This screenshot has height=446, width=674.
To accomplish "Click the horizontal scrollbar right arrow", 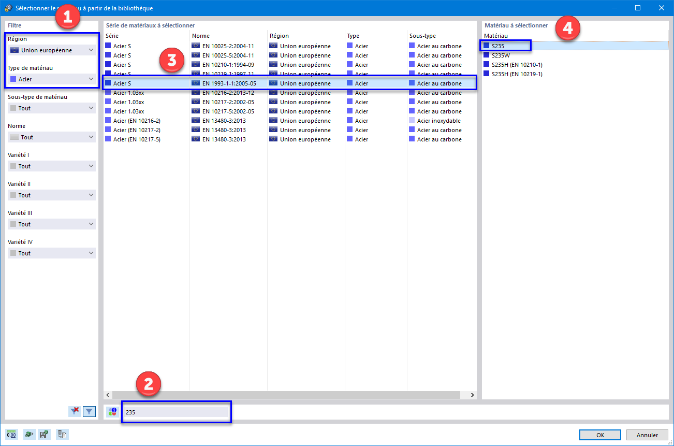I will (472, 395).
